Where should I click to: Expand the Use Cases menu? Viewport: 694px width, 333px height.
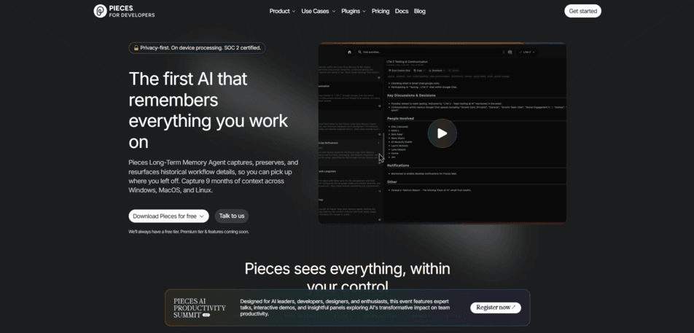tap(319, 11)
